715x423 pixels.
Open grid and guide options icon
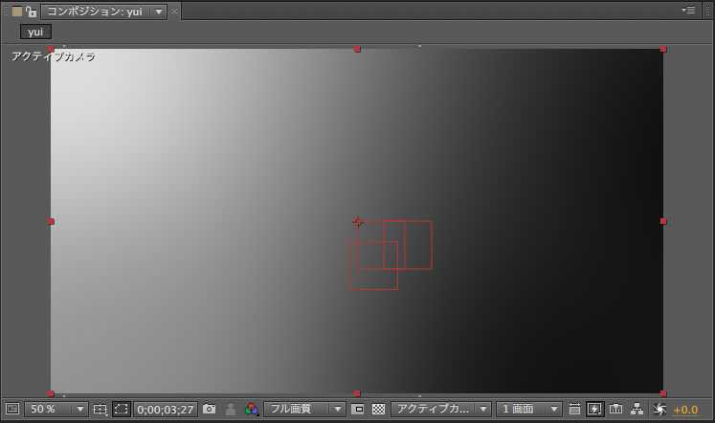(100, 409)
